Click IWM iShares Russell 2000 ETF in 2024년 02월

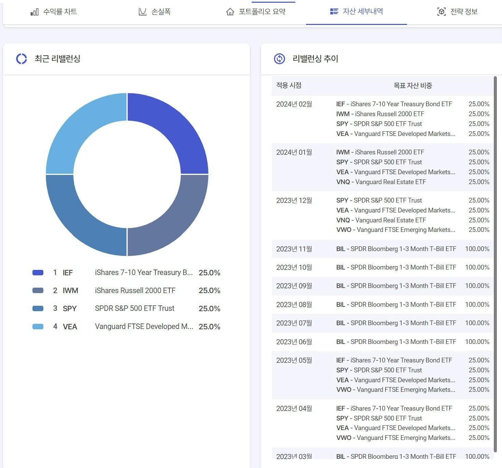pos(380,114)
